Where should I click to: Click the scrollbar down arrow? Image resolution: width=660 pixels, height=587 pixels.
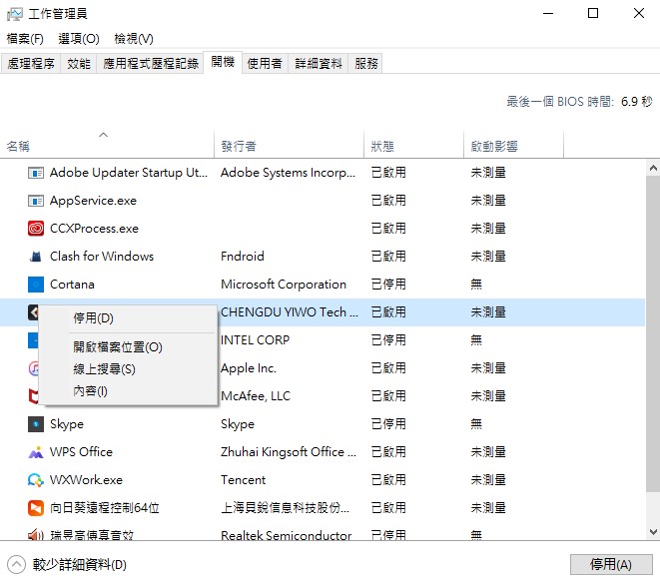click(653, 532)
